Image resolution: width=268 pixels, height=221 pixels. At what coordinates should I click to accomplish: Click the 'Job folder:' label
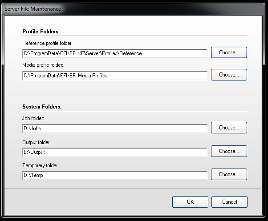33,118
